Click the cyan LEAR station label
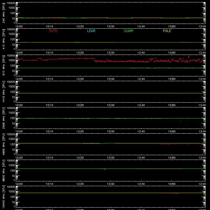The height and width of the screenshot is (210, 210). click(x=91, y=31)
